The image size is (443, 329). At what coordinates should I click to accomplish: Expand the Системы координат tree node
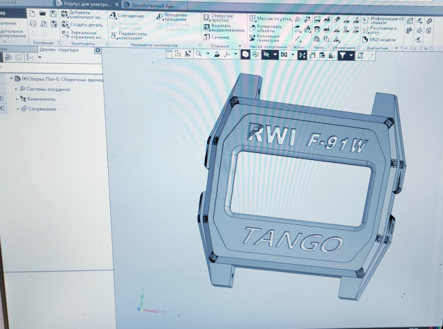pos(16,89)
